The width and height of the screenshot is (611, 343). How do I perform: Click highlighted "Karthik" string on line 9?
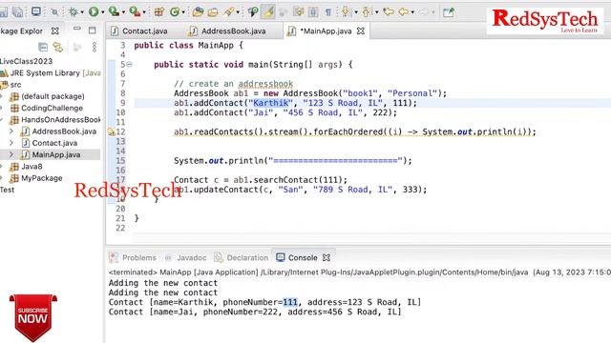pos(271,103)
